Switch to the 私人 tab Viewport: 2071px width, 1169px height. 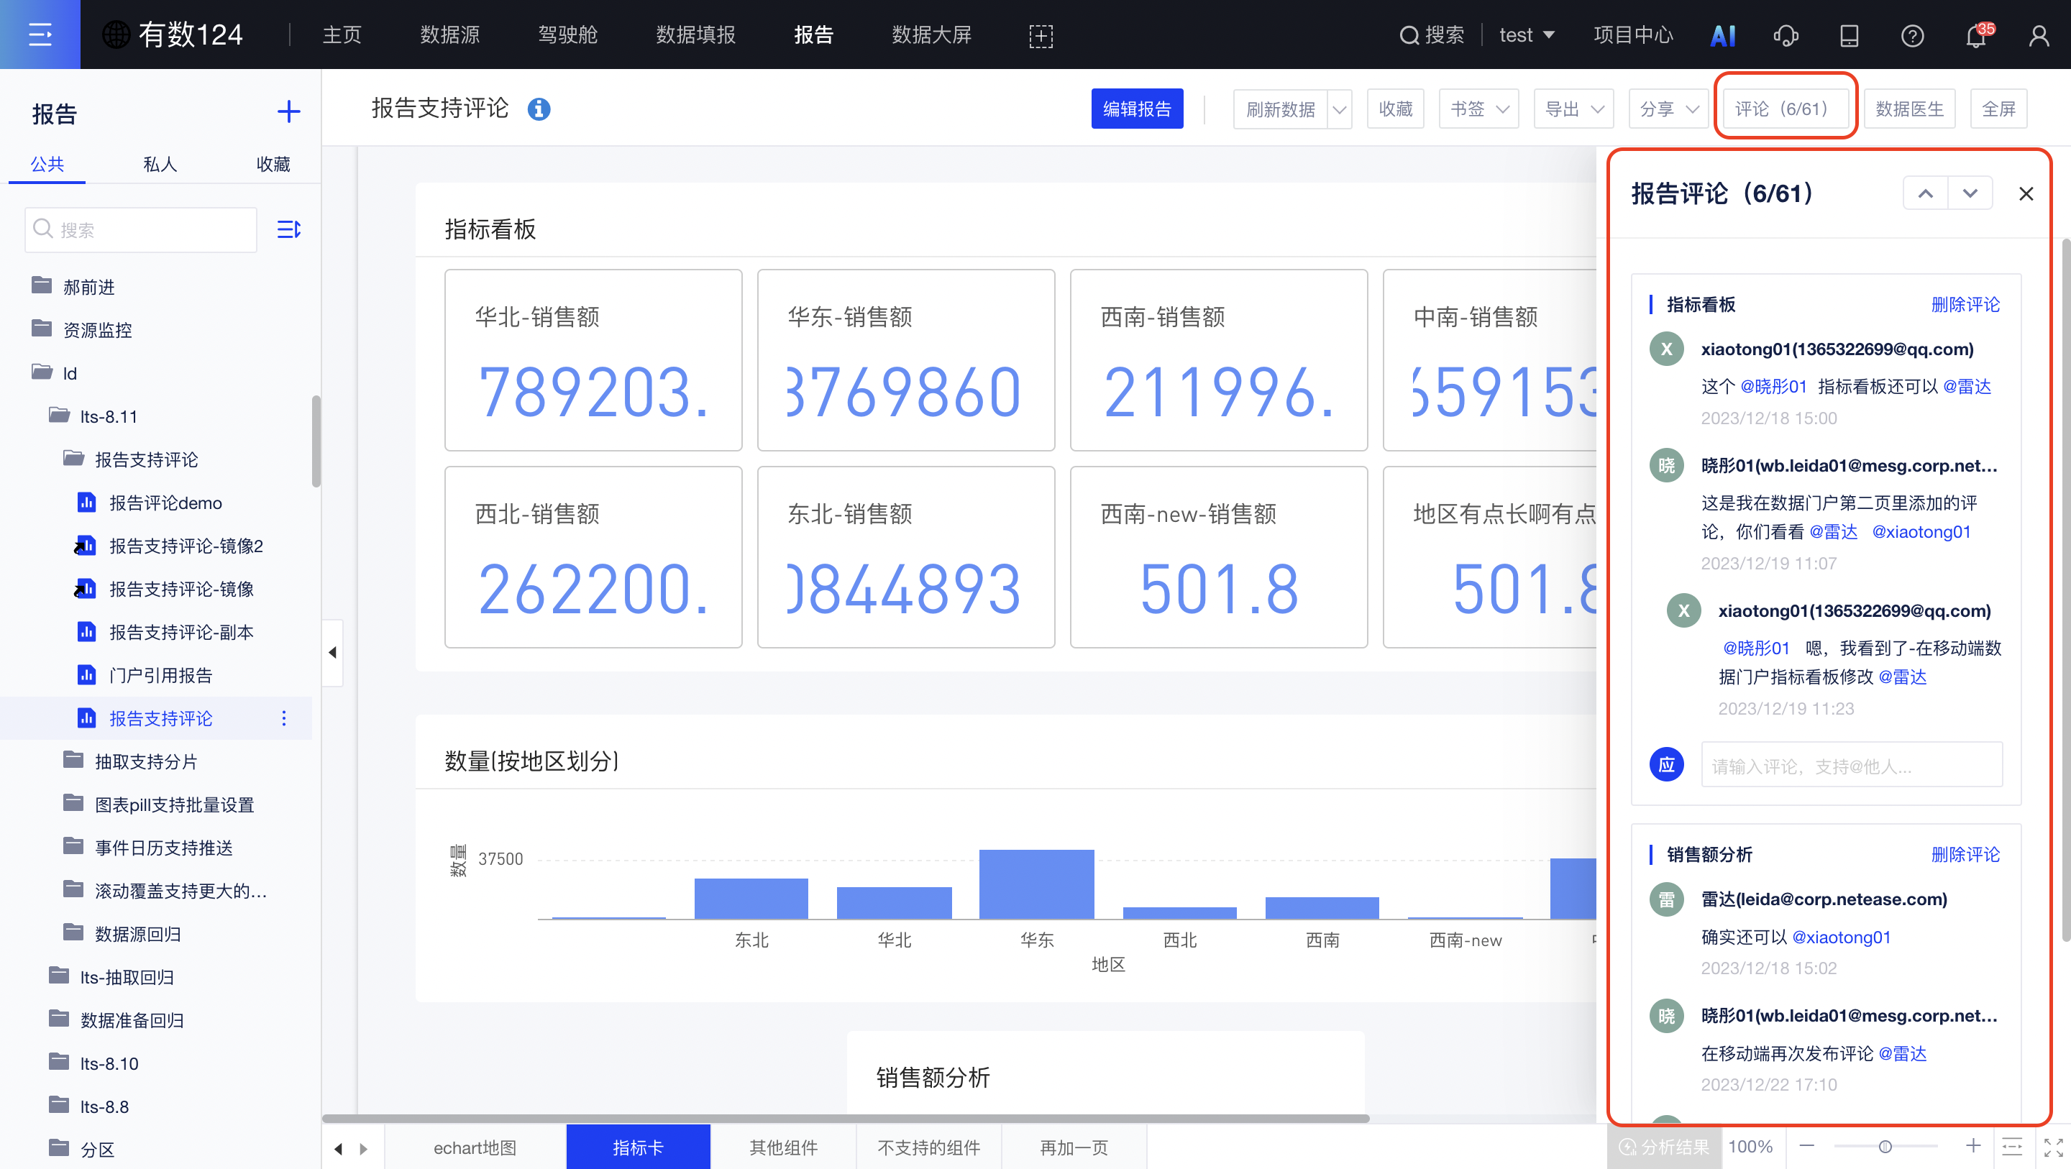[x=159, y=164]
